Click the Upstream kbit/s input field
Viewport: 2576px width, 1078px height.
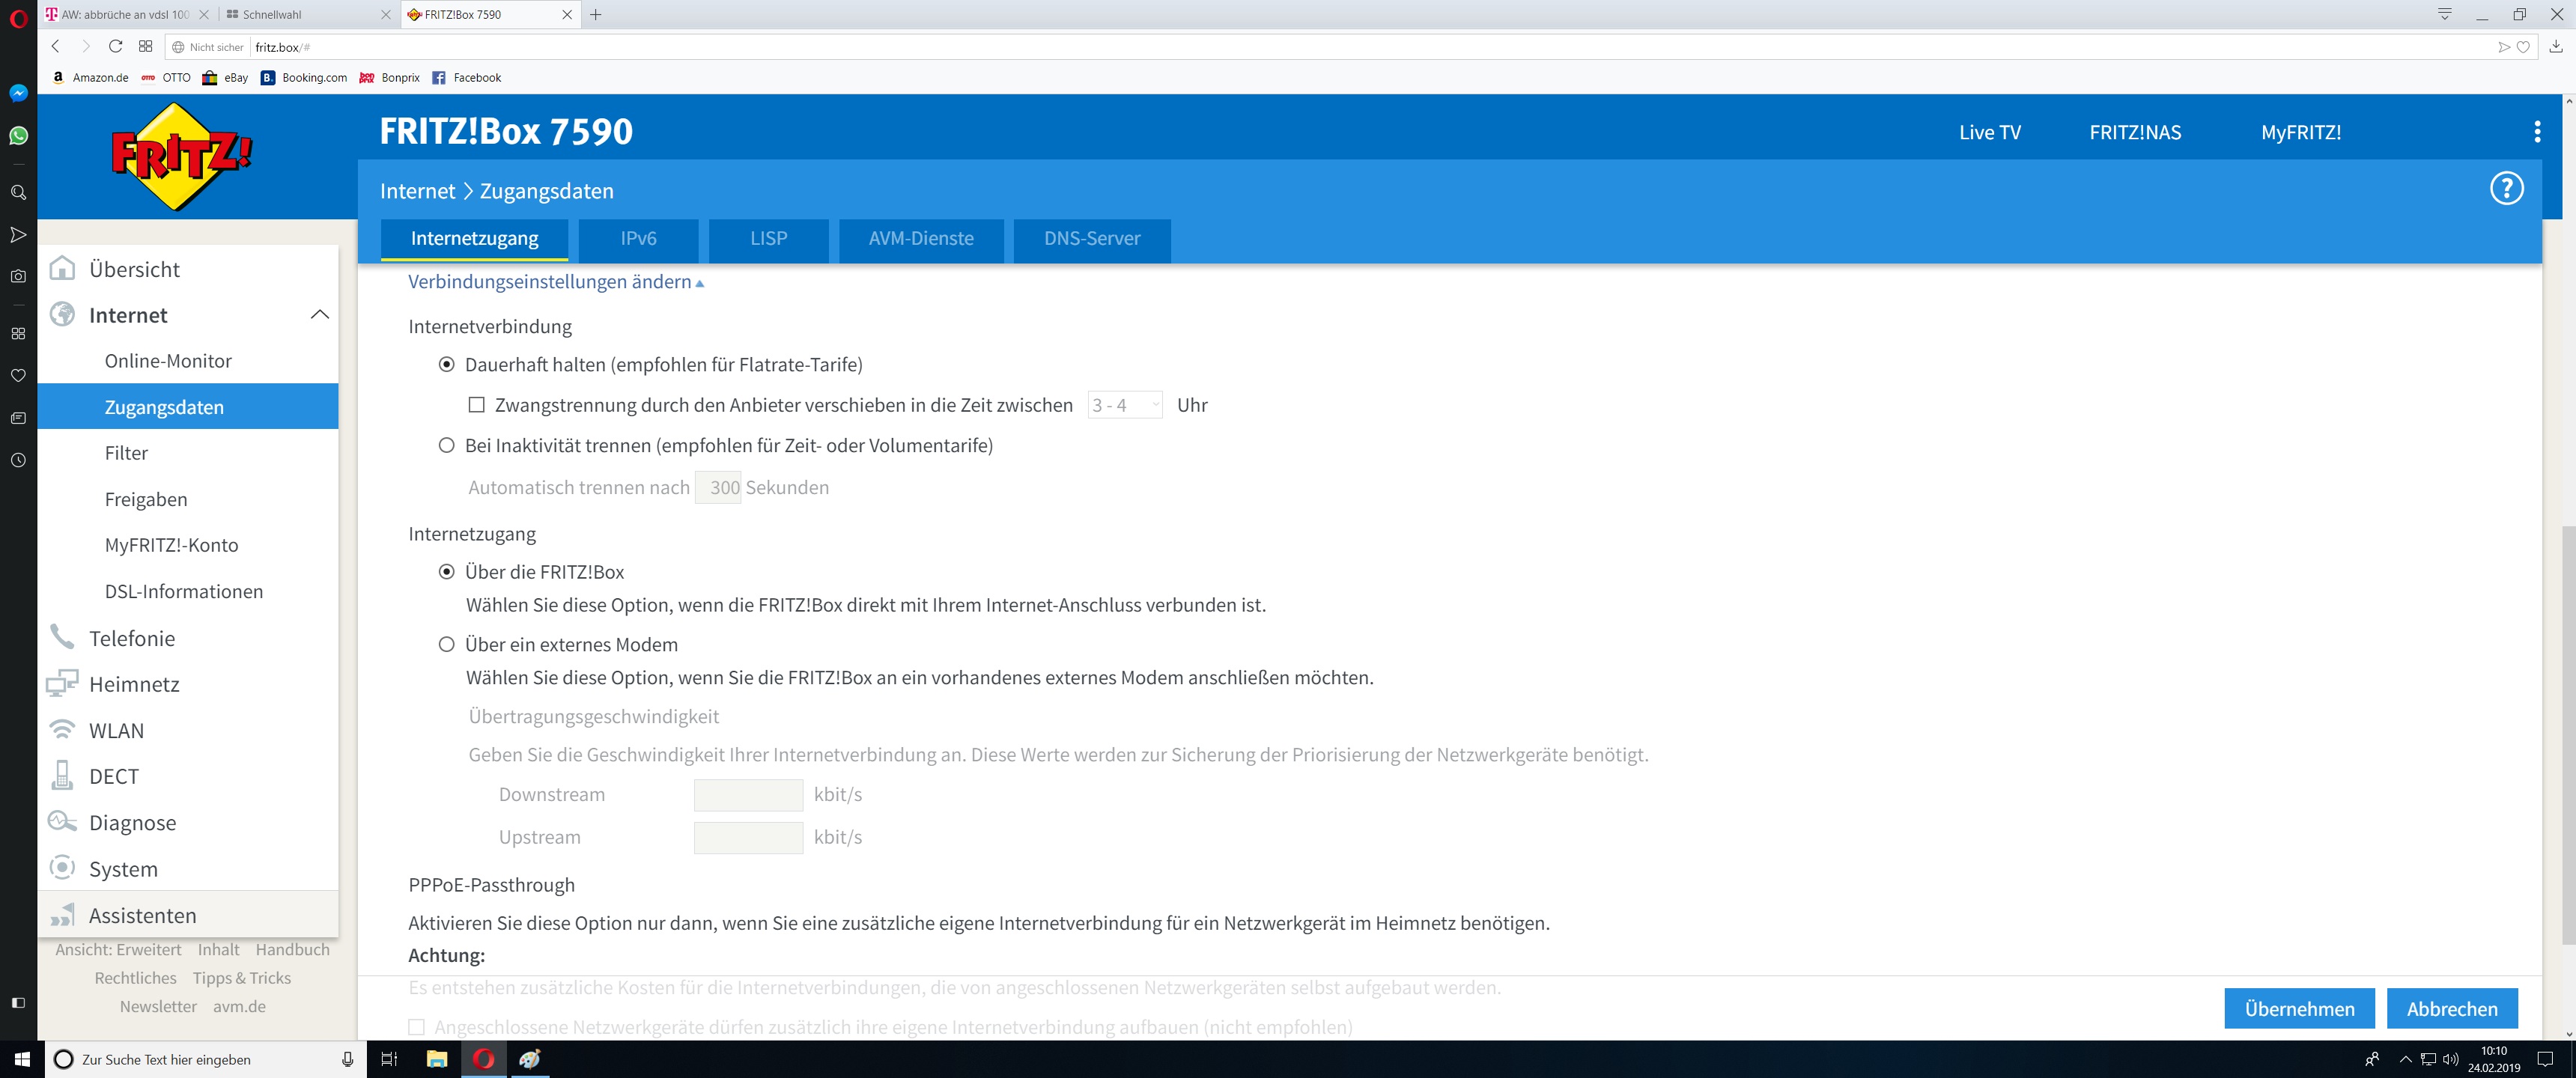[748, 837]
